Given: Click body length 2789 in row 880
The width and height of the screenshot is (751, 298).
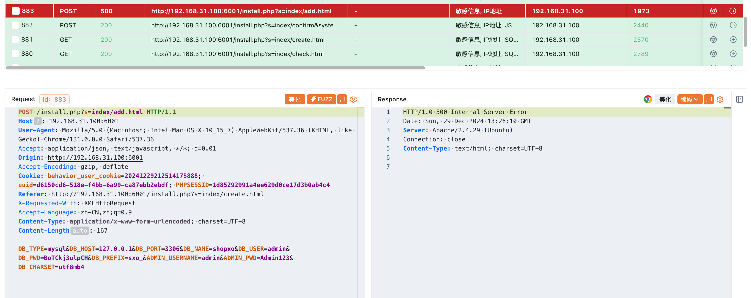Looking at the screenshot, I should 641,54.
